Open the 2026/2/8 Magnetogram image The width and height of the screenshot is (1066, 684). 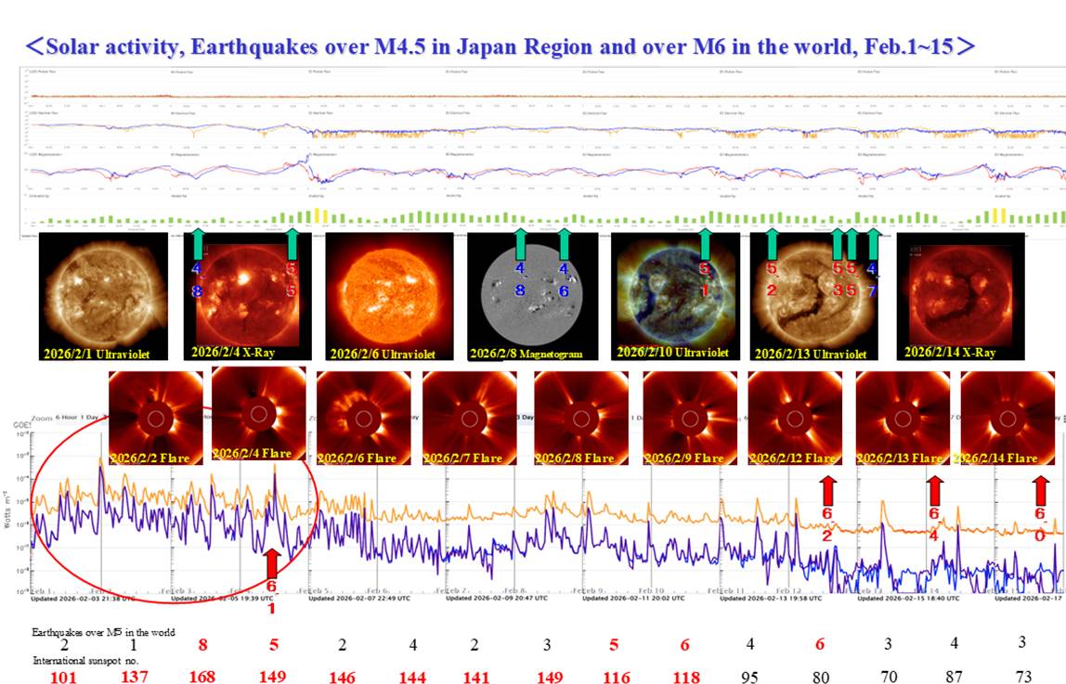(529, 295)
